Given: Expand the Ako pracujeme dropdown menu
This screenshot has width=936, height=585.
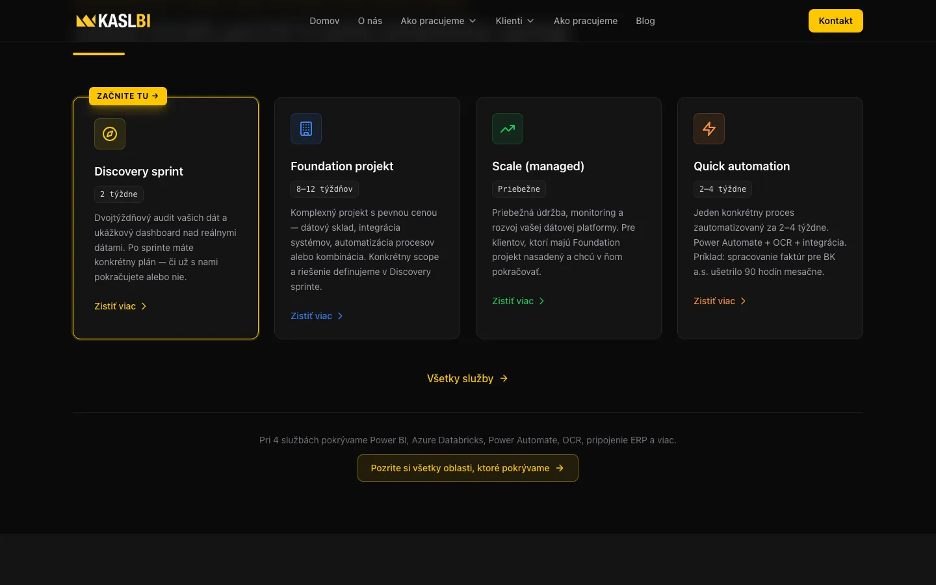Looking at the screenshot, I should coord(438,21).
